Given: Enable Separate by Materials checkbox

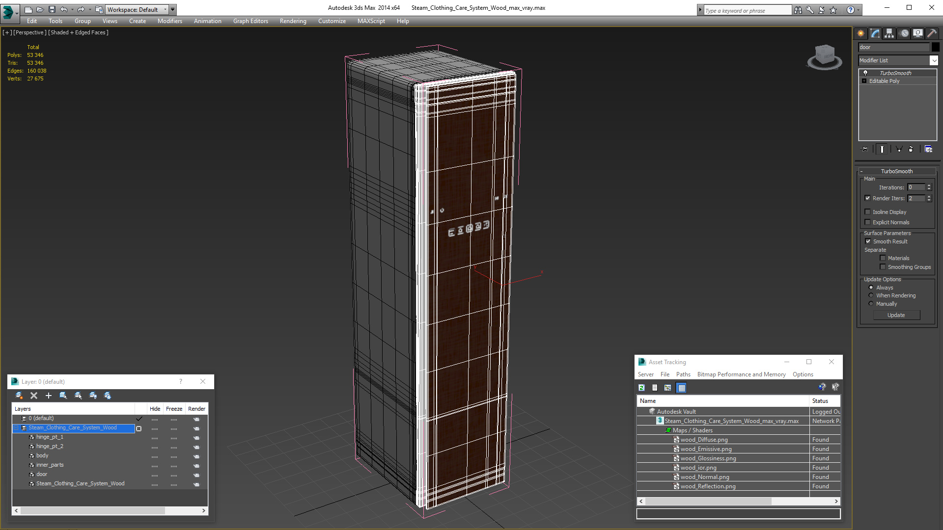Looking at the screenshot, I should (883, 258).
